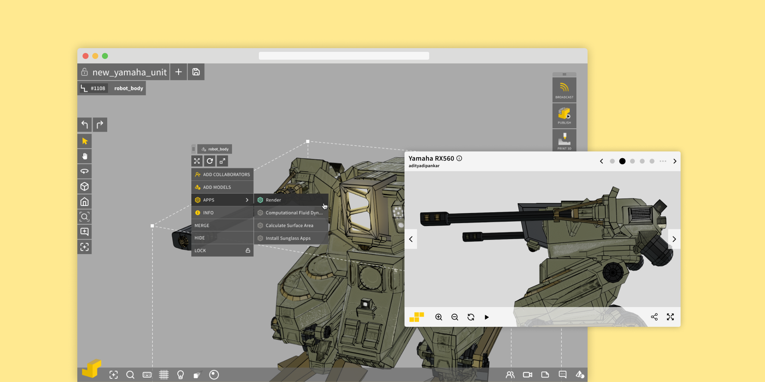Click Install Sunglass Apps
Image resolution: width=765 pixels, height=382 pixels.
291,238
